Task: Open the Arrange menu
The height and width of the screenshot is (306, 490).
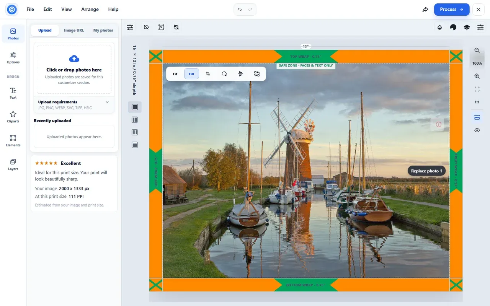Action: point(90,9)
